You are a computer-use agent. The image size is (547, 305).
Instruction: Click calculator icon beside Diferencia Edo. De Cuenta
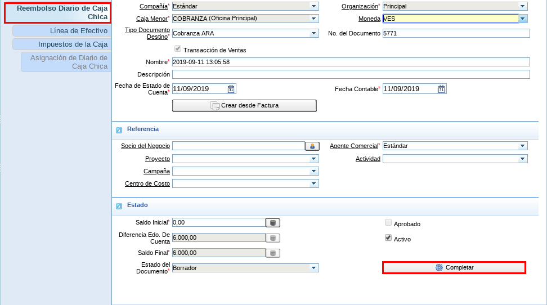click(273, 238)
